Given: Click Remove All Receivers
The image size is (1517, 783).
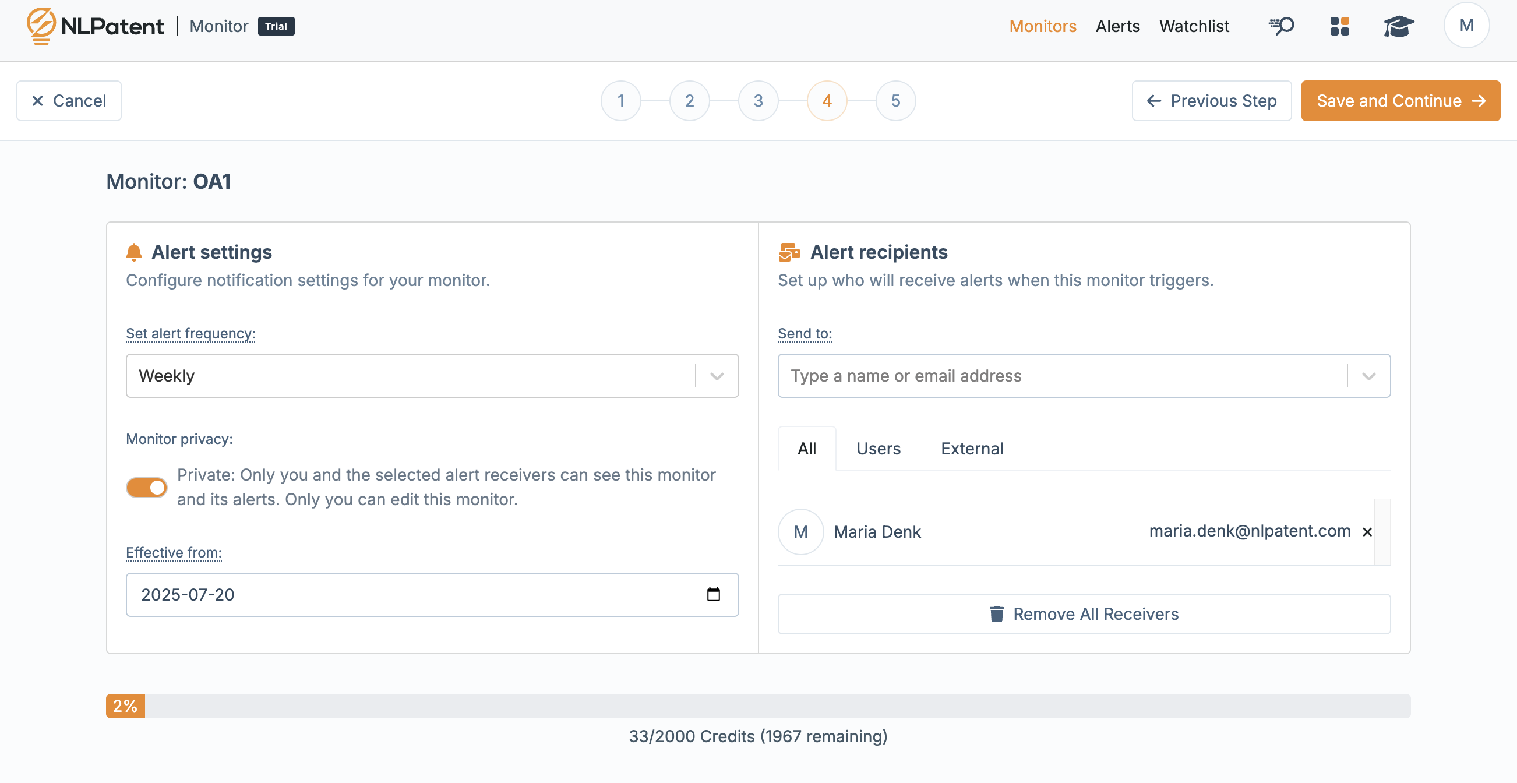Looking at the screenshot, I should coord(1084,614).
